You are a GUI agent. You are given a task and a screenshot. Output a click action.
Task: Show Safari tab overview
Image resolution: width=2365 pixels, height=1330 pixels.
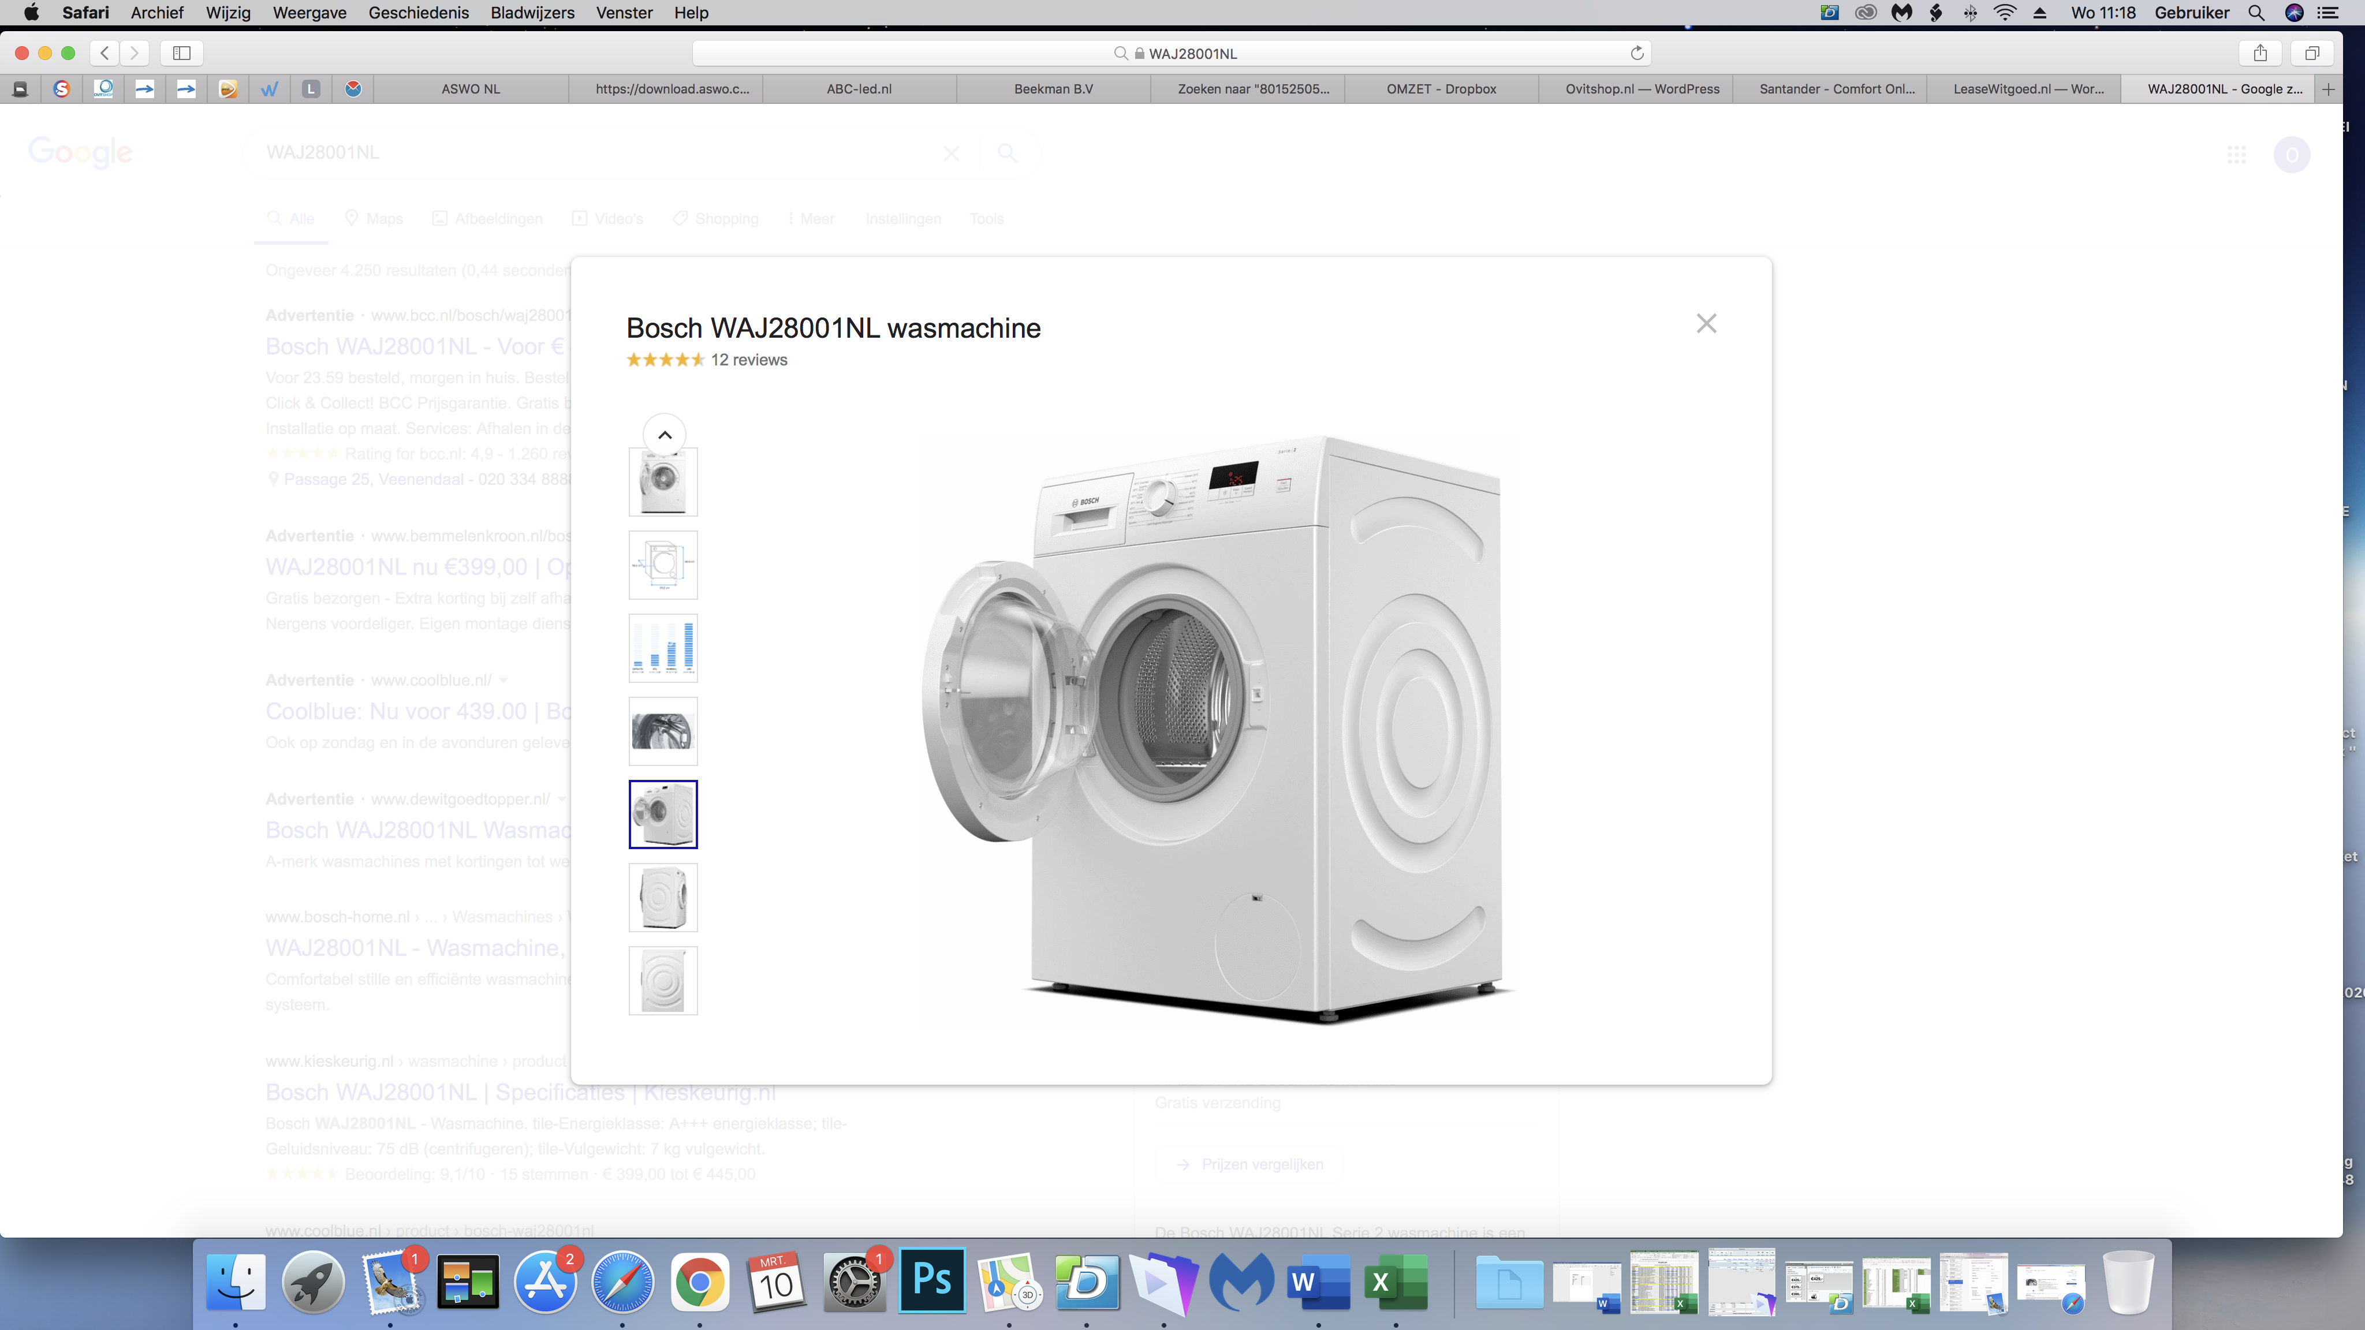[2312, 53]
